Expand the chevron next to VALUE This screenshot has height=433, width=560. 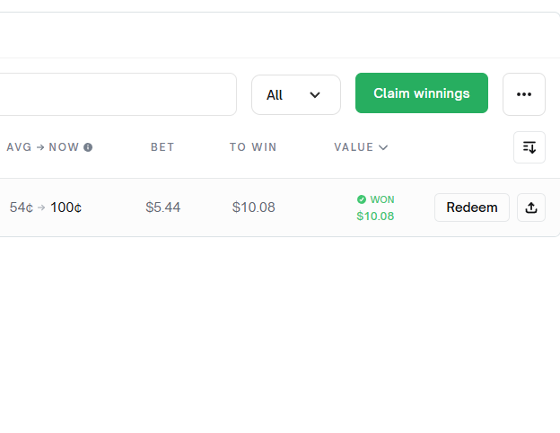coord(383,147)
